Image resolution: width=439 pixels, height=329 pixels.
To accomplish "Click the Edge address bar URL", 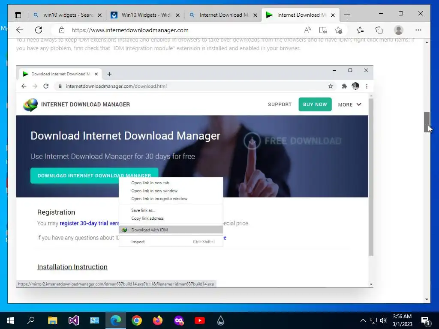I will pos(130,30).
